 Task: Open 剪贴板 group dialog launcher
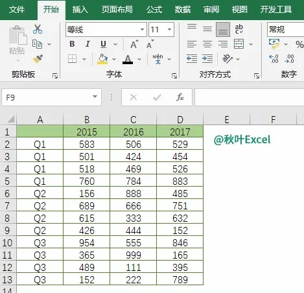(x=55, y=76)
